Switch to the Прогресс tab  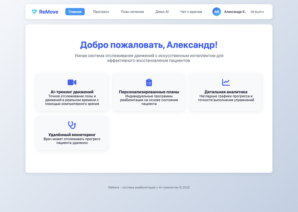coord(101,12)
